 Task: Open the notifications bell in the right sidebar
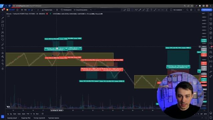[211, 66]
